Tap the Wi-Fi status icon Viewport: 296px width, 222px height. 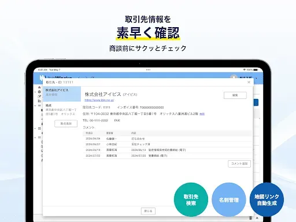(245, 70)
